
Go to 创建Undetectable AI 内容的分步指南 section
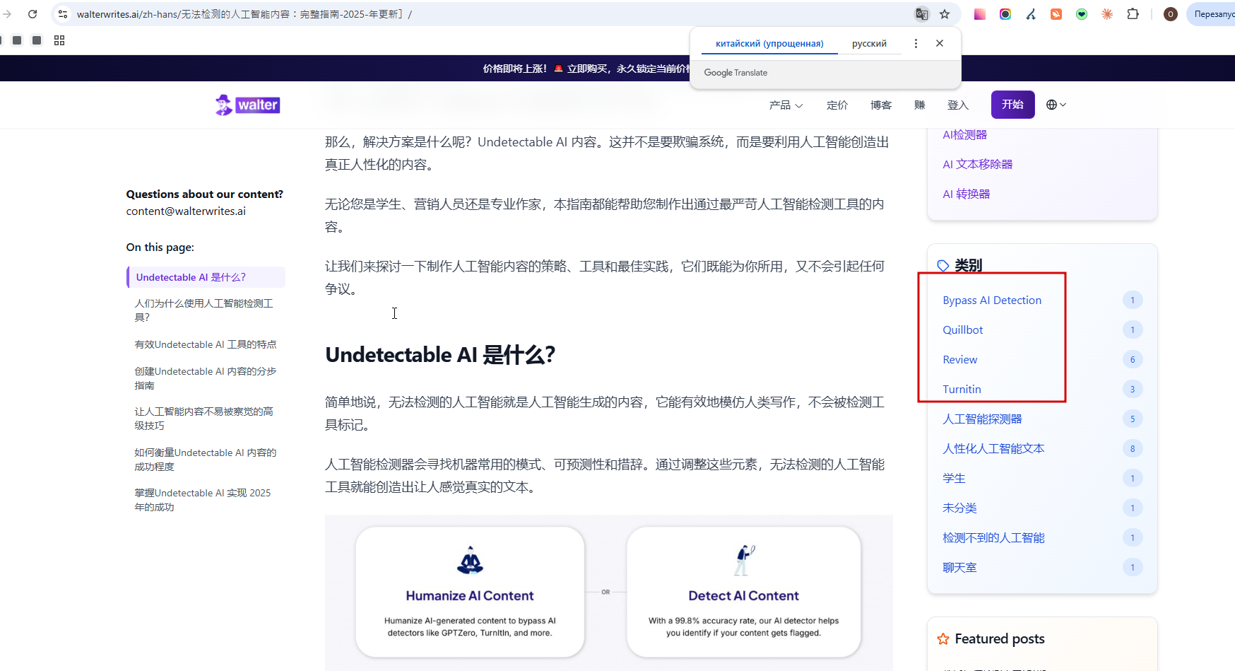click(x=205, y=378)
